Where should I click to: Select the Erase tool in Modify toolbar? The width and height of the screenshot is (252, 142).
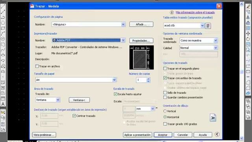(248, 6)
